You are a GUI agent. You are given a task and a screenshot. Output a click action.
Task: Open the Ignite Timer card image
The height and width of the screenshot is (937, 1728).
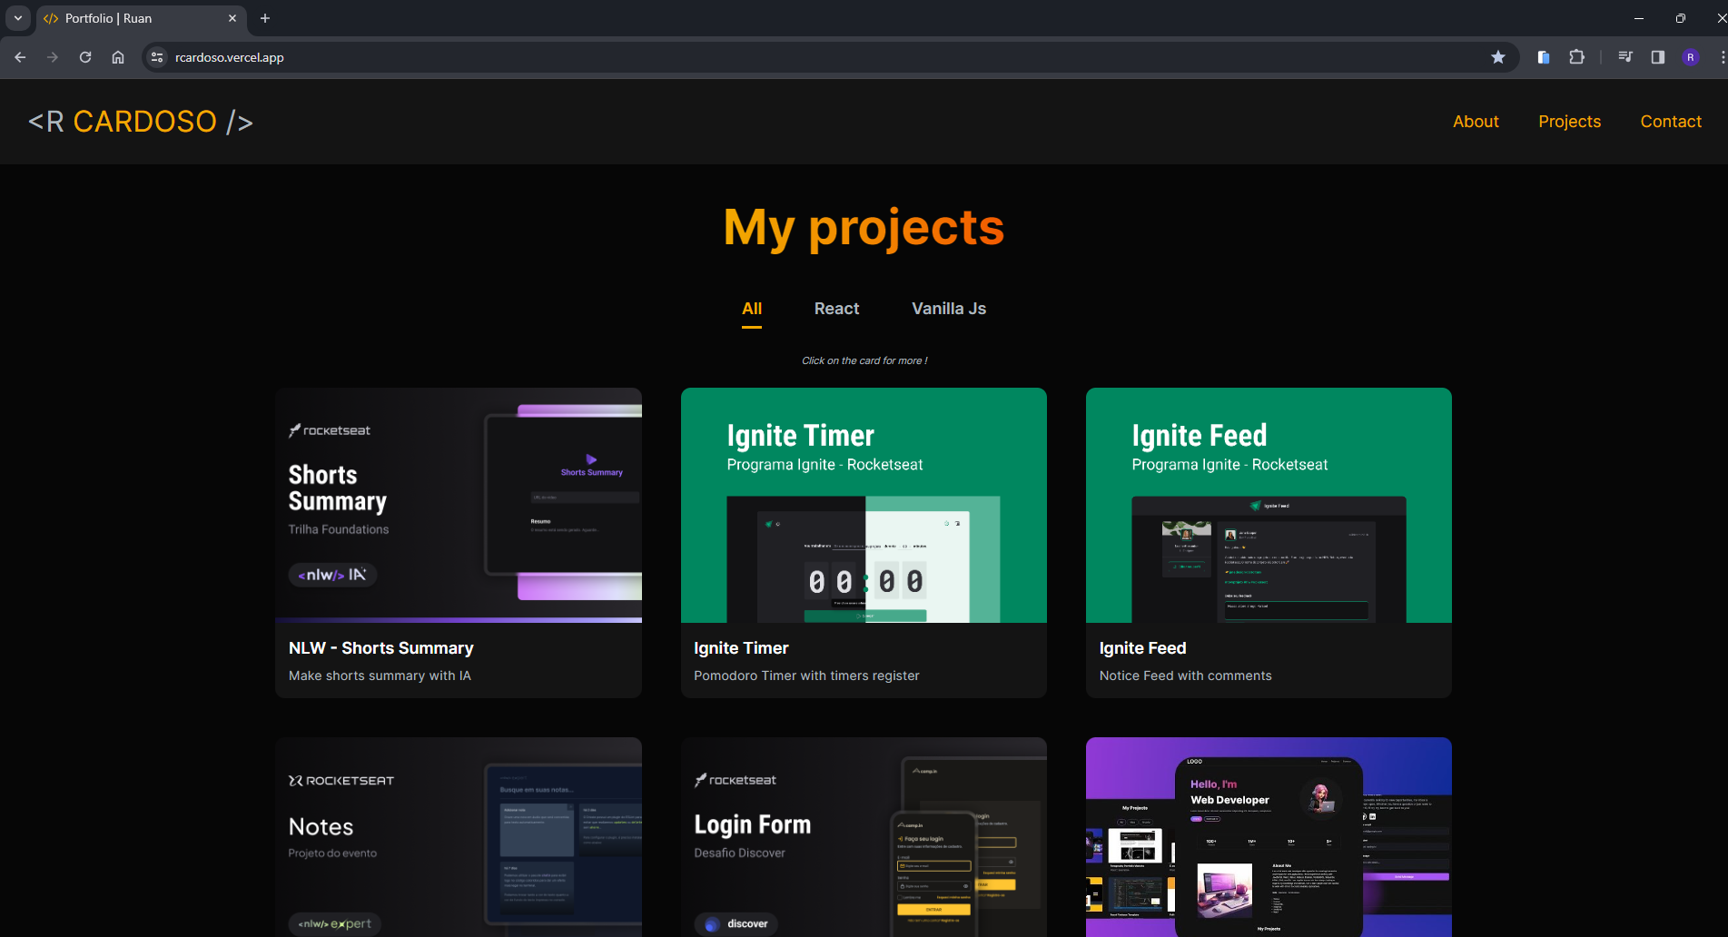click(x=864, y=505)
